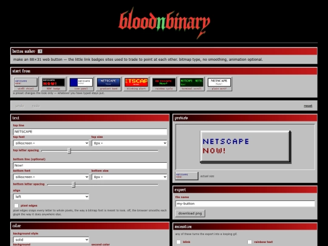Click the reset link
This screenshot has width=328, height=246.
pyautogui.click(x=308, y=106)
